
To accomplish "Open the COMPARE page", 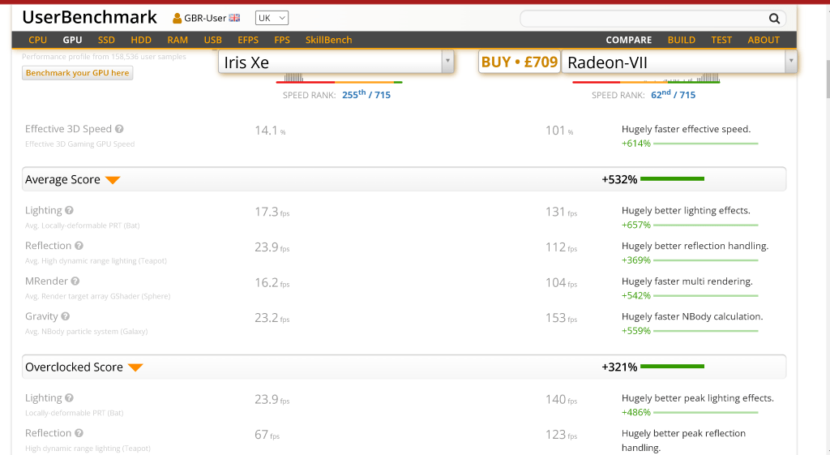I will [629, 40].
